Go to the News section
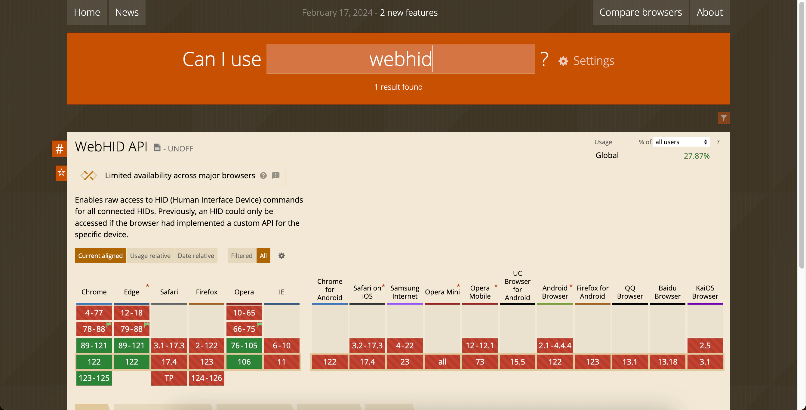 pos(127,12)
